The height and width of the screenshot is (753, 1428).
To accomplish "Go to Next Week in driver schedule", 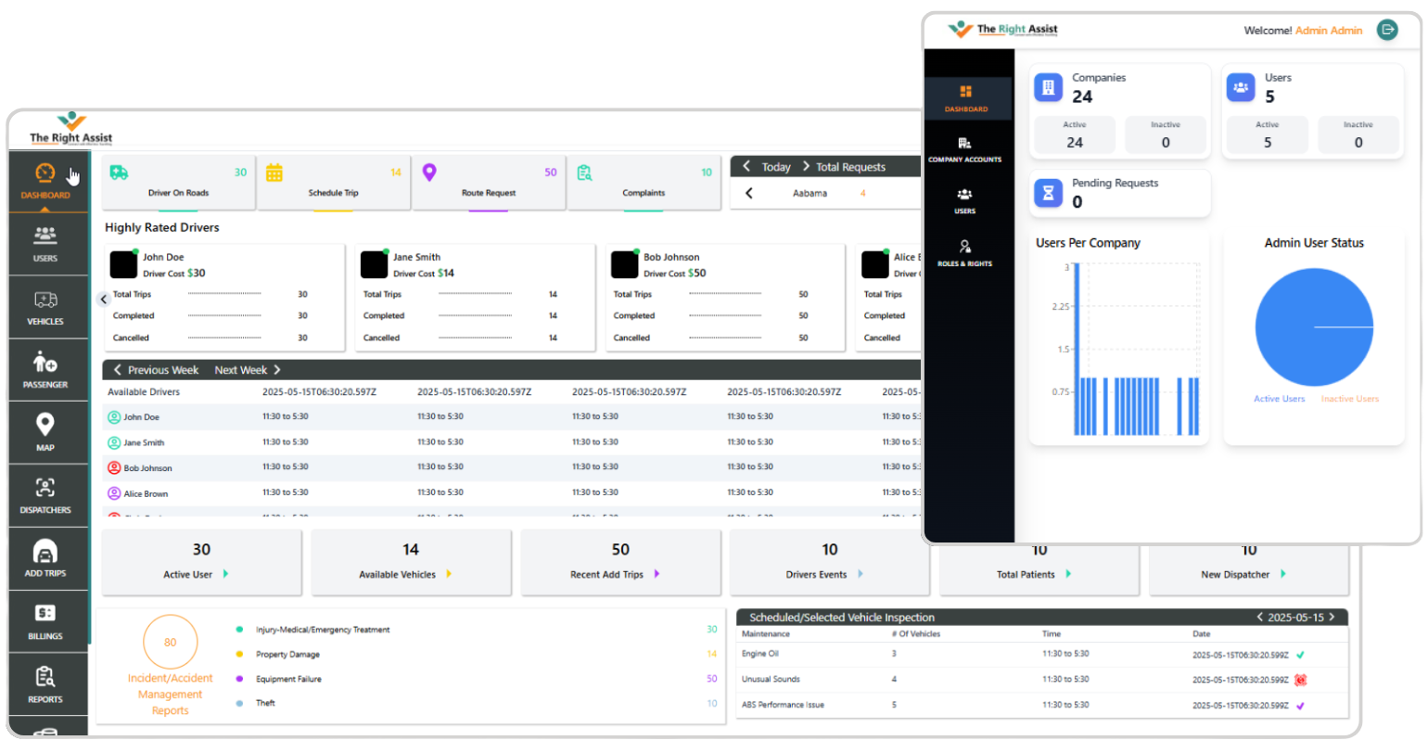I will [248, 370].
